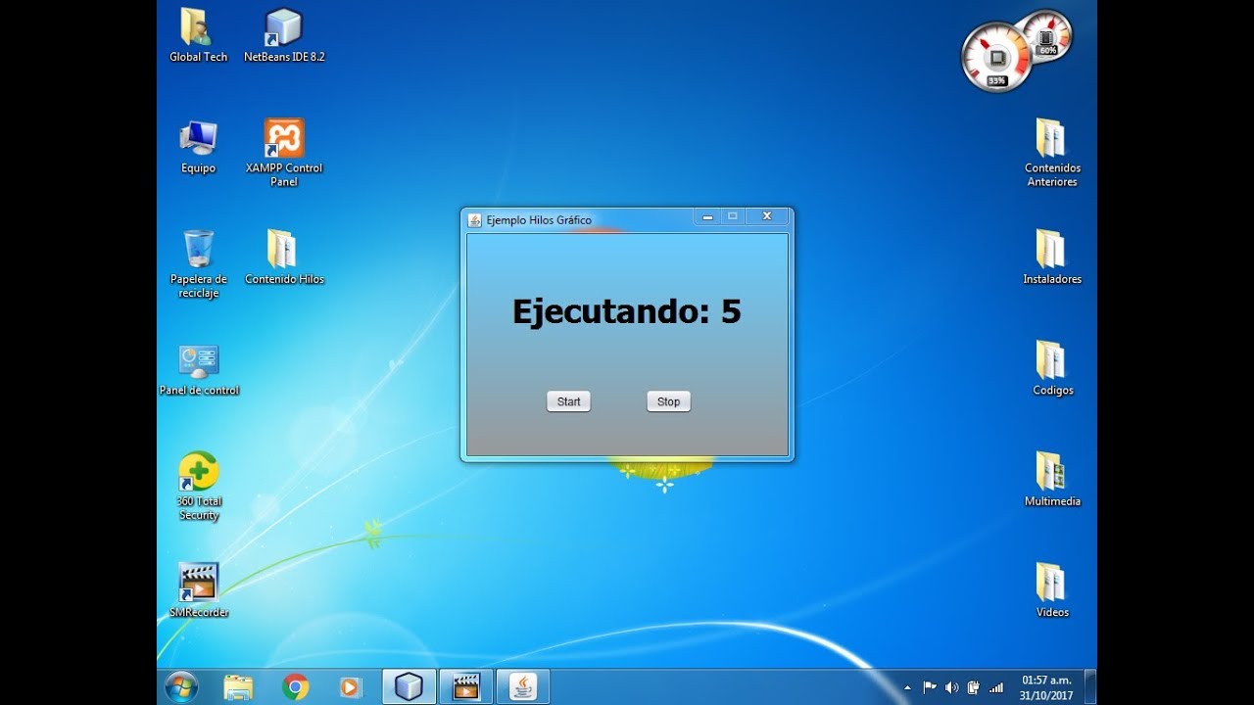The image size is (1254, 705).
Task: Click the 'Ejemplo Hilos Gráfico' title text
Action: pyautogui.click(x=539, y=220)
